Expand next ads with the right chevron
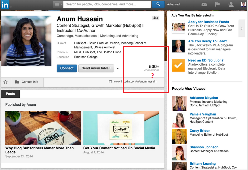This screenshot has height=170, width=248. coord(242,28)
